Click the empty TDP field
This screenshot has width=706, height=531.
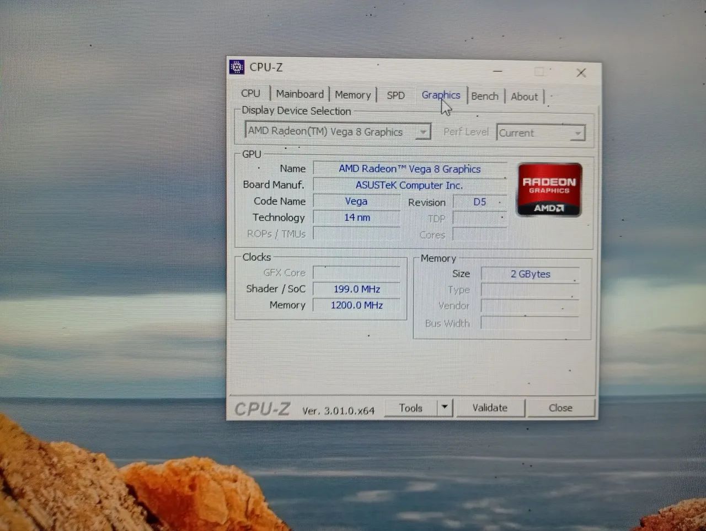pyautogui.click(x=479, y=219)
